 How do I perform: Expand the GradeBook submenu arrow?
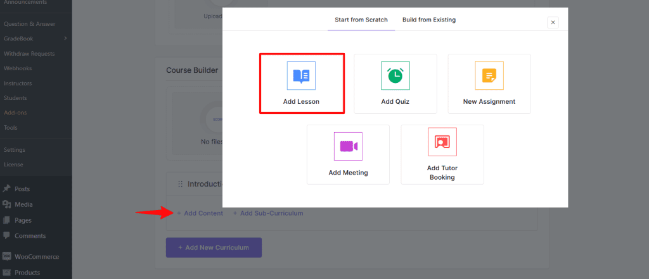click(x=65, y=39)
